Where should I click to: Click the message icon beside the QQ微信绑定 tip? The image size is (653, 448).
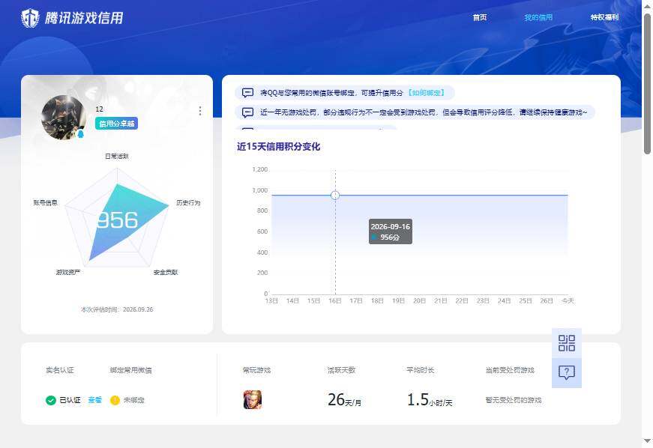tap(248, 93)
